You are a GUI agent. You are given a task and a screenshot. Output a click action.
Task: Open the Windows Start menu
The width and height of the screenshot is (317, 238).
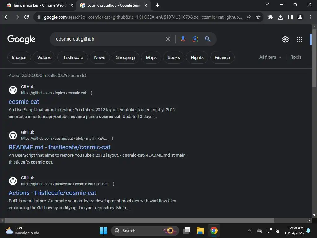pos(103,231)
